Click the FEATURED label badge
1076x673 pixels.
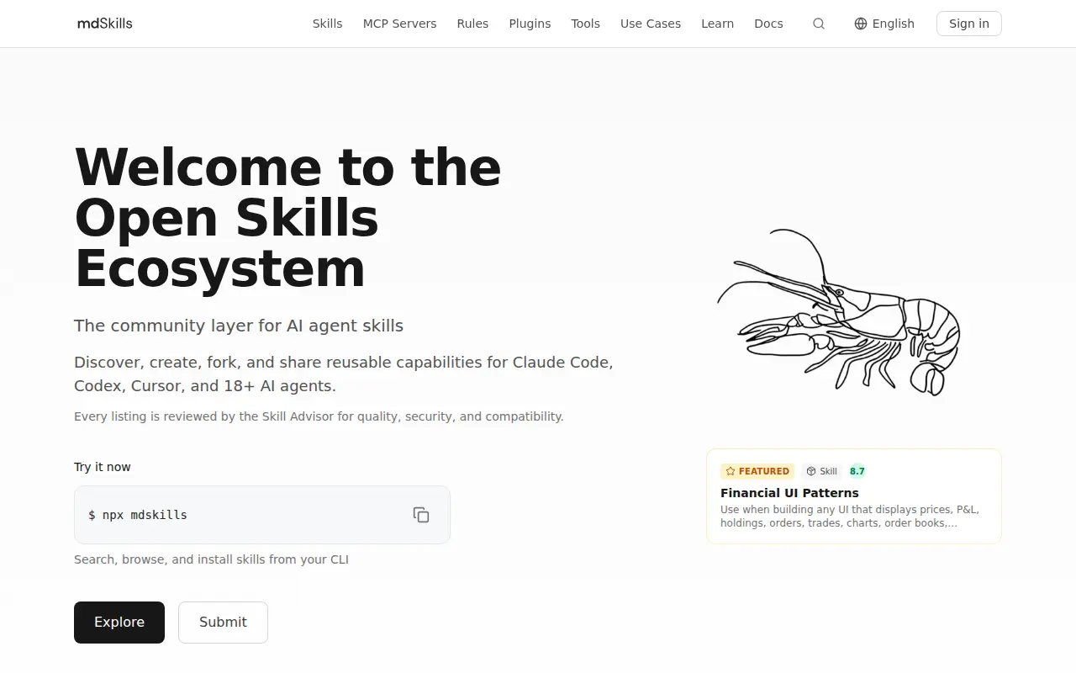coord(757,471)
